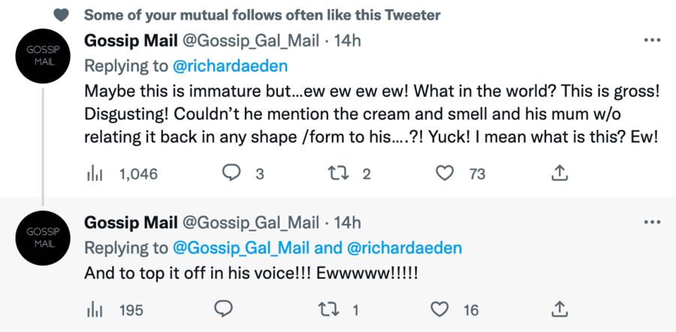This screenshot has height=332, width=676.
Task: Click the @Gossip_Gal_Mail handle in second tweet header
Action: point(251,222)
